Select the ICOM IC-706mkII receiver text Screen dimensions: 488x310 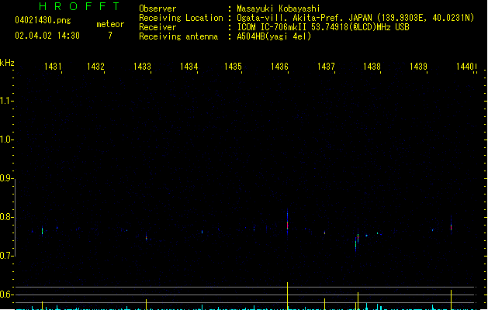pyautogui.click(x=323, y=27)
